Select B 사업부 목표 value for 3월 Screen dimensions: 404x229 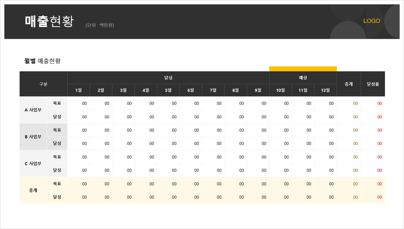coord(129,130)
